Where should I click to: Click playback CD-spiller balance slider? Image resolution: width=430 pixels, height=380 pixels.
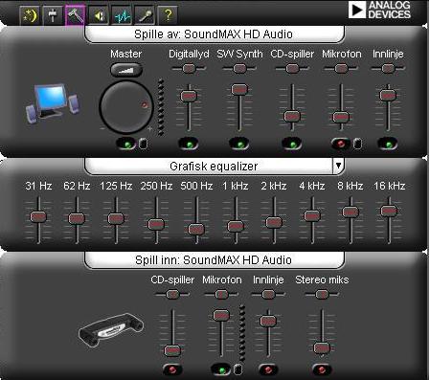coord(292,68)
